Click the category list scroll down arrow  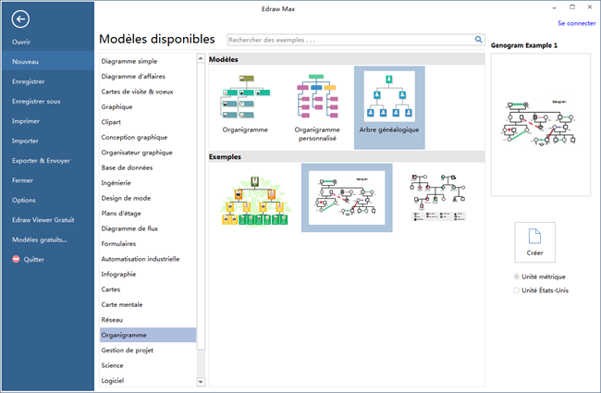tap(201, 382)
